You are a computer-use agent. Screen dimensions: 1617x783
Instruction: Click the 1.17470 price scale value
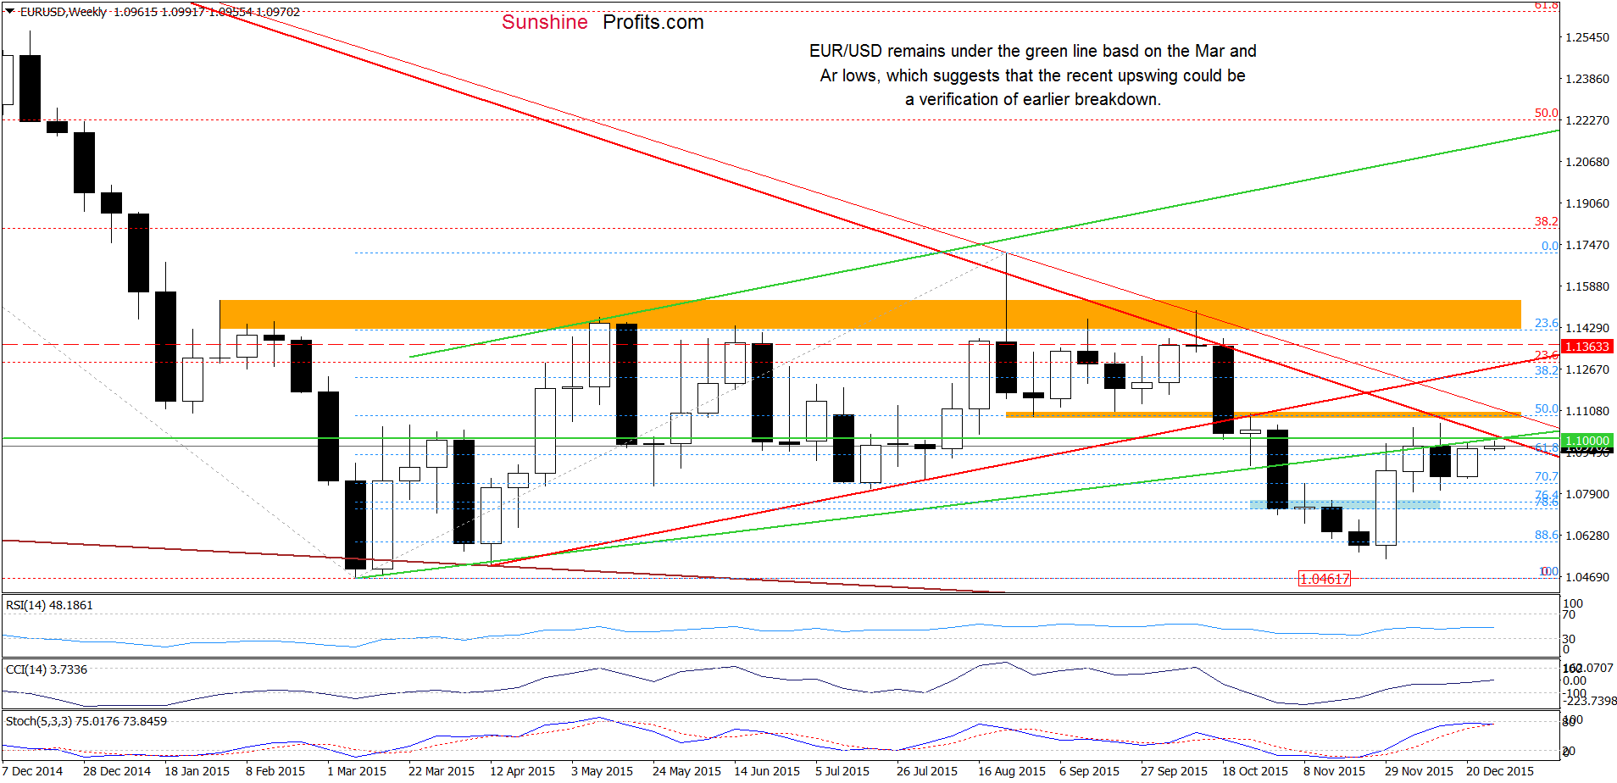coord(1587,245)
